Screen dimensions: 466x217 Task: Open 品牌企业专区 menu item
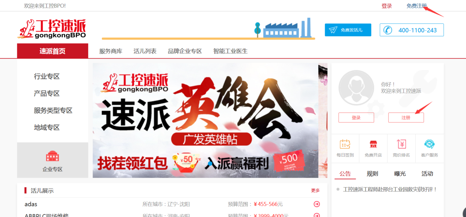185,51
